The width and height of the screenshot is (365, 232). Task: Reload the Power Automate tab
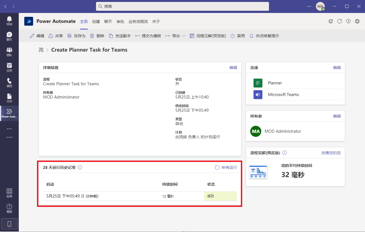340,21
